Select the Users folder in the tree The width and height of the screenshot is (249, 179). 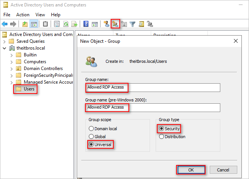point(29,89)
